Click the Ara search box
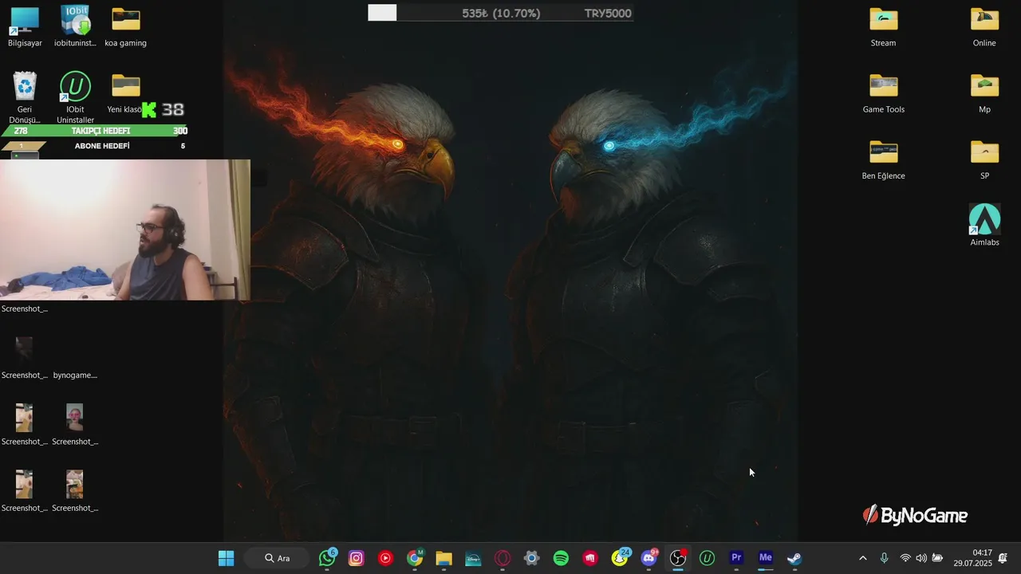The image size is (1021, 574). tap(278, 558)
